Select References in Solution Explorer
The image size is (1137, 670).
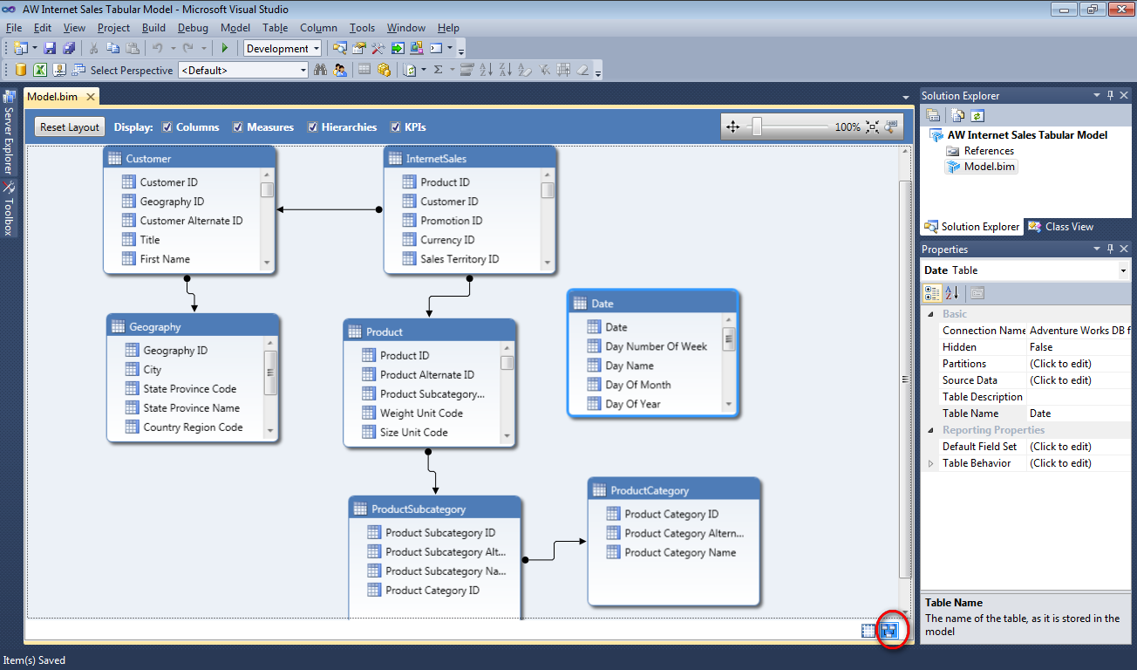989,151
